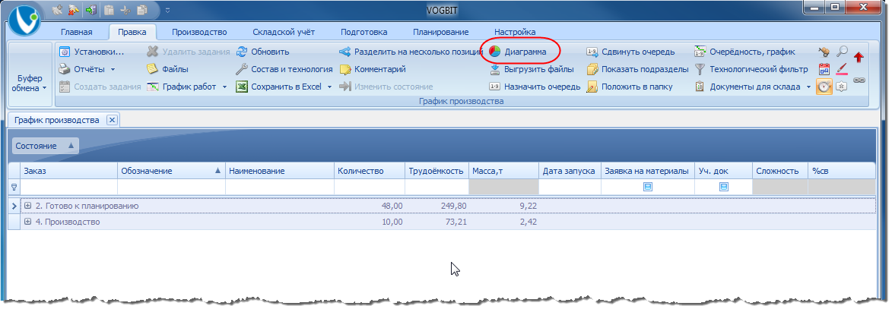Viewport: 892px width, 309px height.
Task: Click the Наименование filter row field
Action: (279, 187)
